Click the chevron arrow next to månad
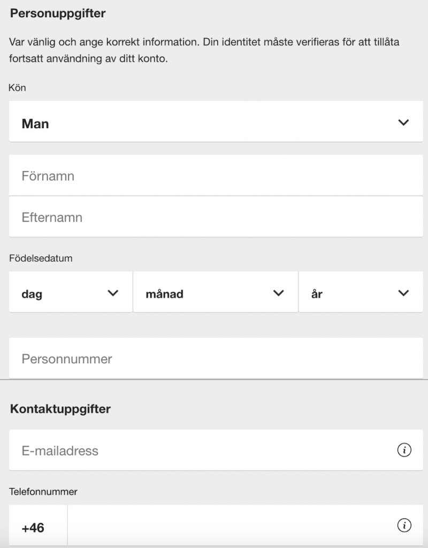428x548 pixels. pyautogui.click(x=278, y=293)
